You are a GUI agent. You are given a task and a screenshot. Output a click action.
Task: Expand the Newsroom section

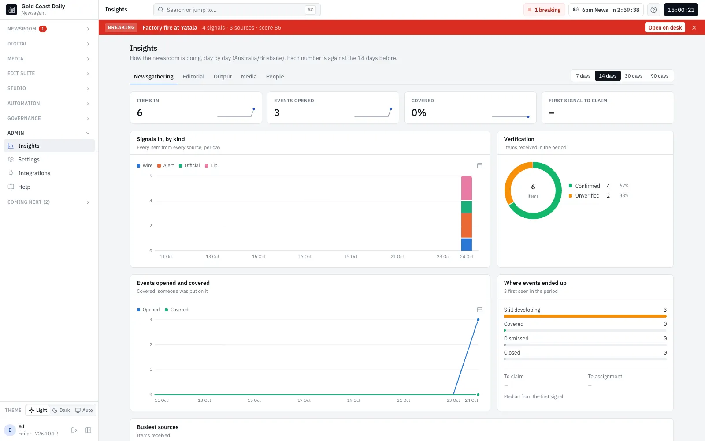coord(49,29)
